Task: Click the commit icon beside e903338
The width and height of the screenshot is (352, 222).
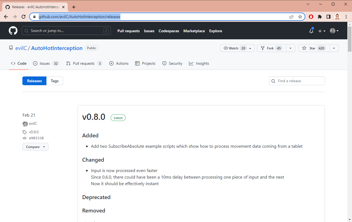Action: pos(25,138)
